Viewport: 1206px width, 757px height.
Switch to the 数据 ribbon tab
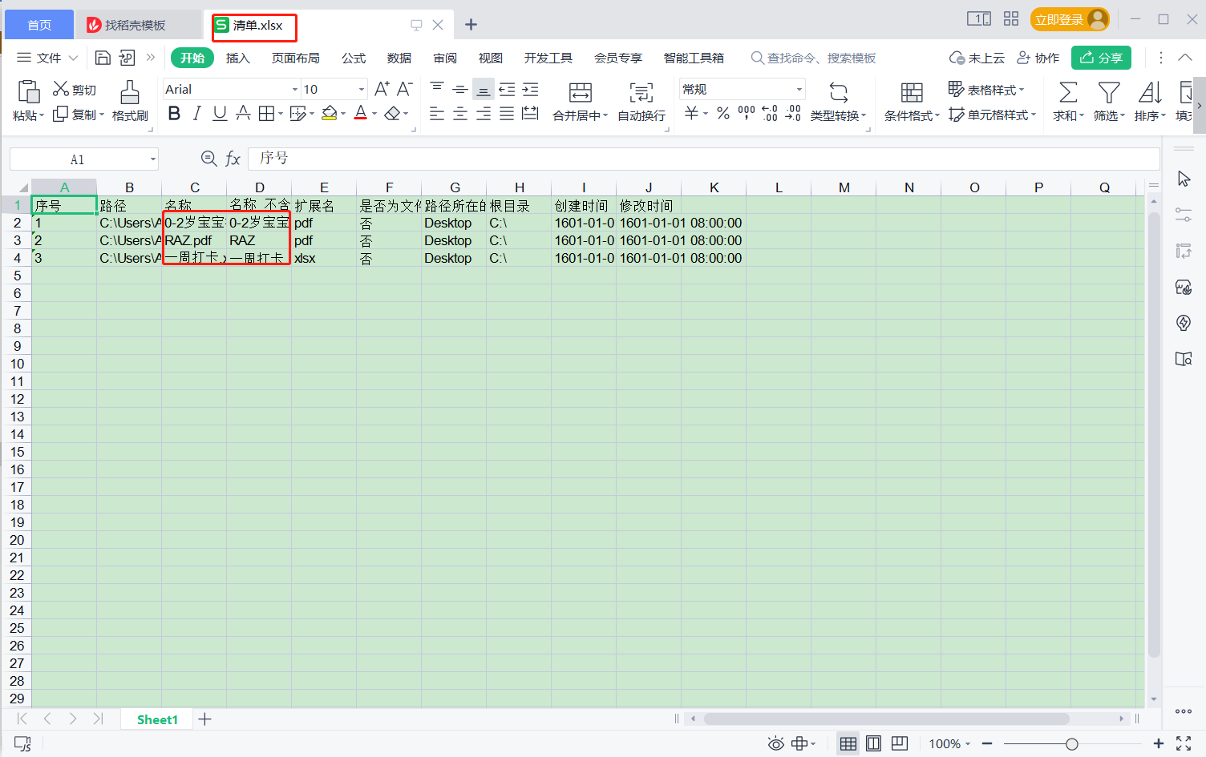[x=399, y=57]
